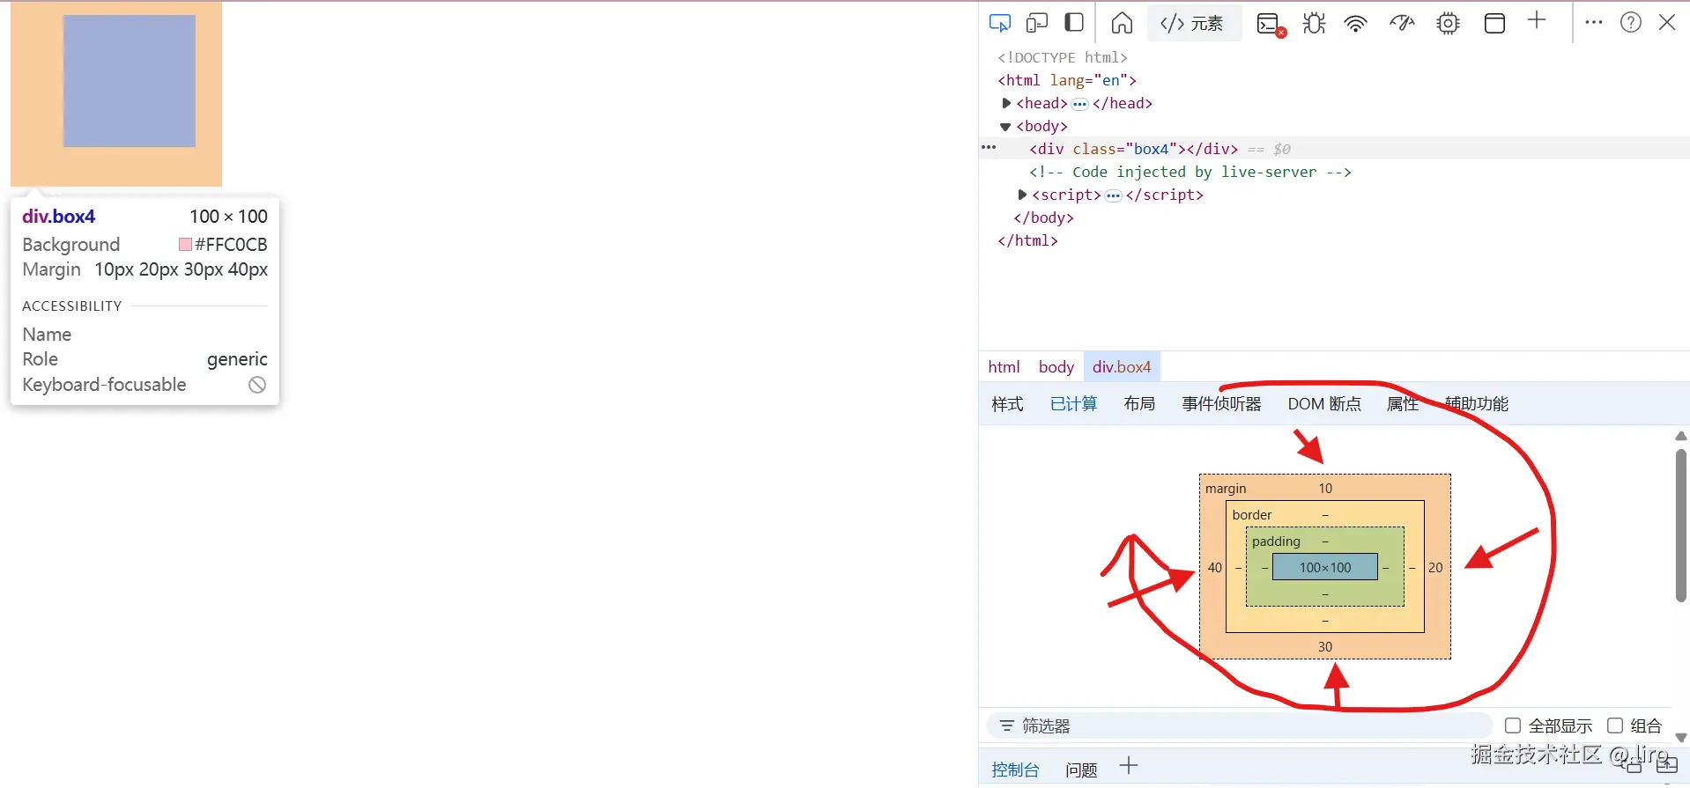This screenshot has height=788, width=1690.
Task: Open the Memory chip icon
Action: coord(1448,23)
